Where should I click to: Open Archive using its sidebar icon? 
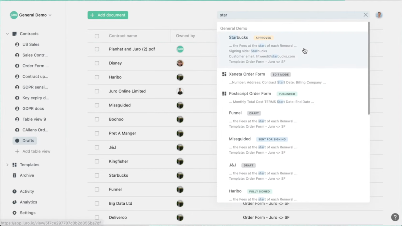(14, 175)
